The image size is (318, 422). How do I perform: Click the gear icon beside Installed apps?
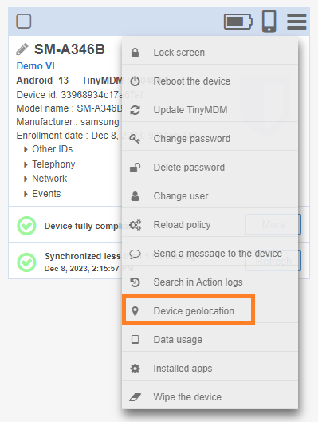click(x=135, y=369)
